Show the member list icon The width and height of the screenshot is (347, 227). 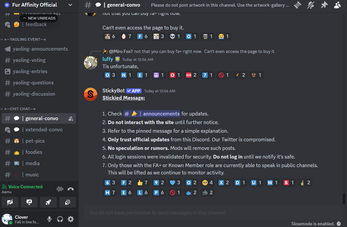coord(337,5)
